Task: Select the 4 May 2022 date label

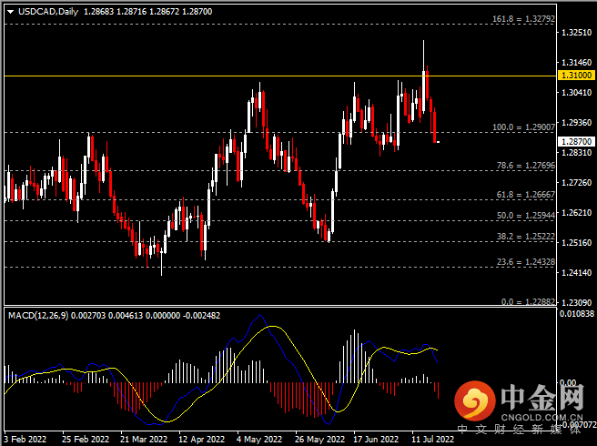Action: coord(259,439)
